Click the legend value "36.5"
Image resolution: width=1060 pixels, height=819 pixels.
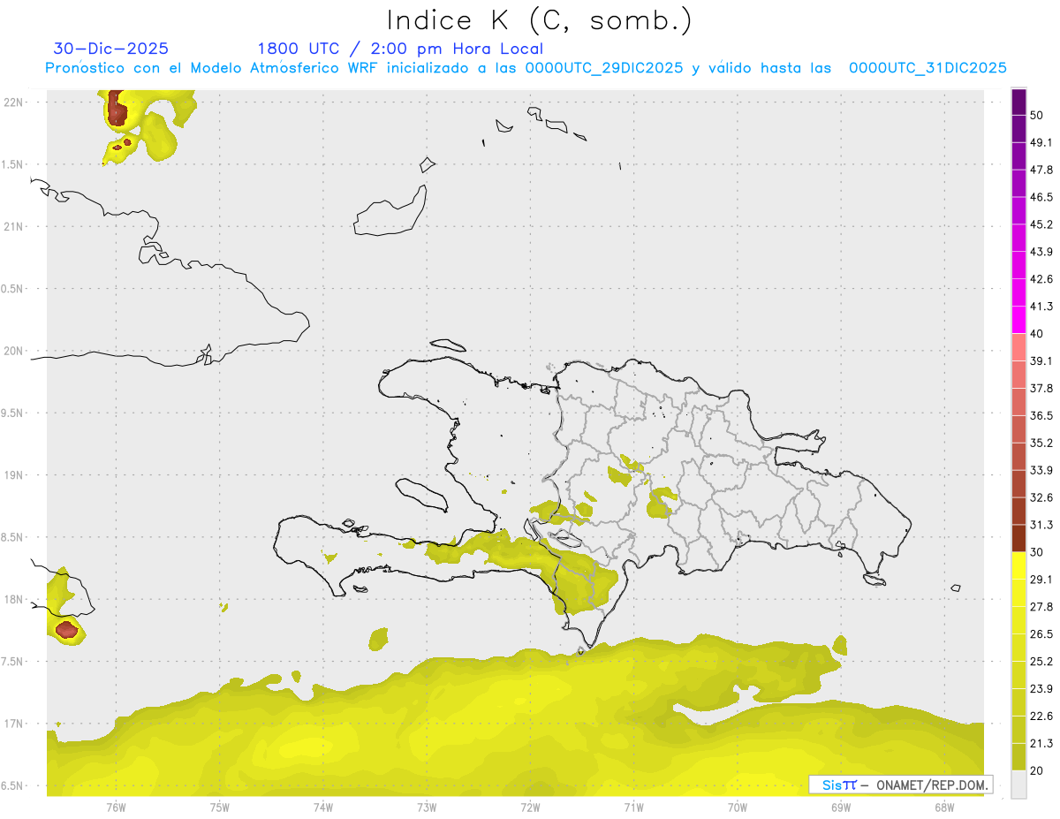pos(1041,415)
